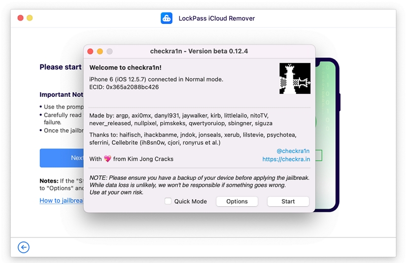Close the LockPass iCloud Remover window

click(20, 18)
